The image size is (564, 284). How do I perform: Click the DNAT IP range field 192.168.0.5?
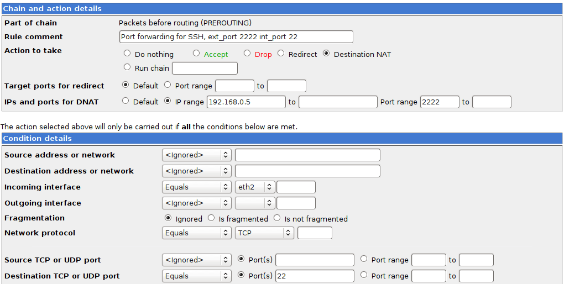click(246, 102)
